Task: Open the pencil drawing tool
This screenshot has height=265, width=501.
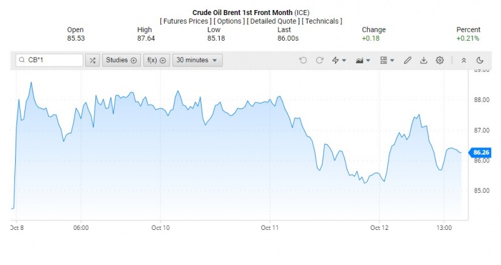Action: click(x=408, y=60)
